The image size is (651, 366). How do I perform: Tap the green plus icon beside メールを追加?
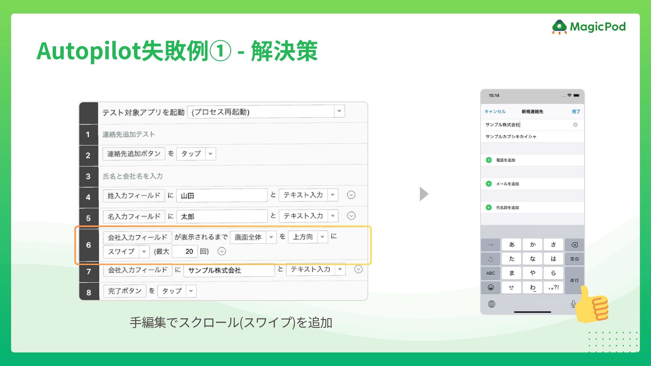[x=489, y=184]
